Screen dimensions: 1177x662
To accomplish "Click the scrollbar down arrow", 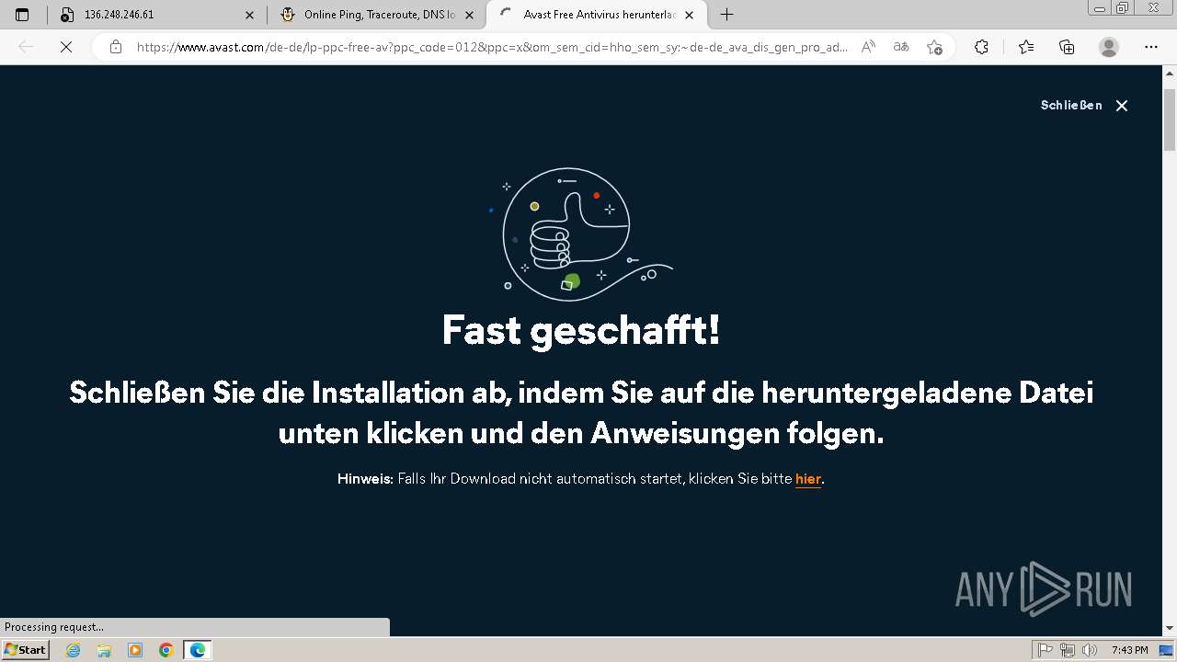I will tap(1170, 628).
